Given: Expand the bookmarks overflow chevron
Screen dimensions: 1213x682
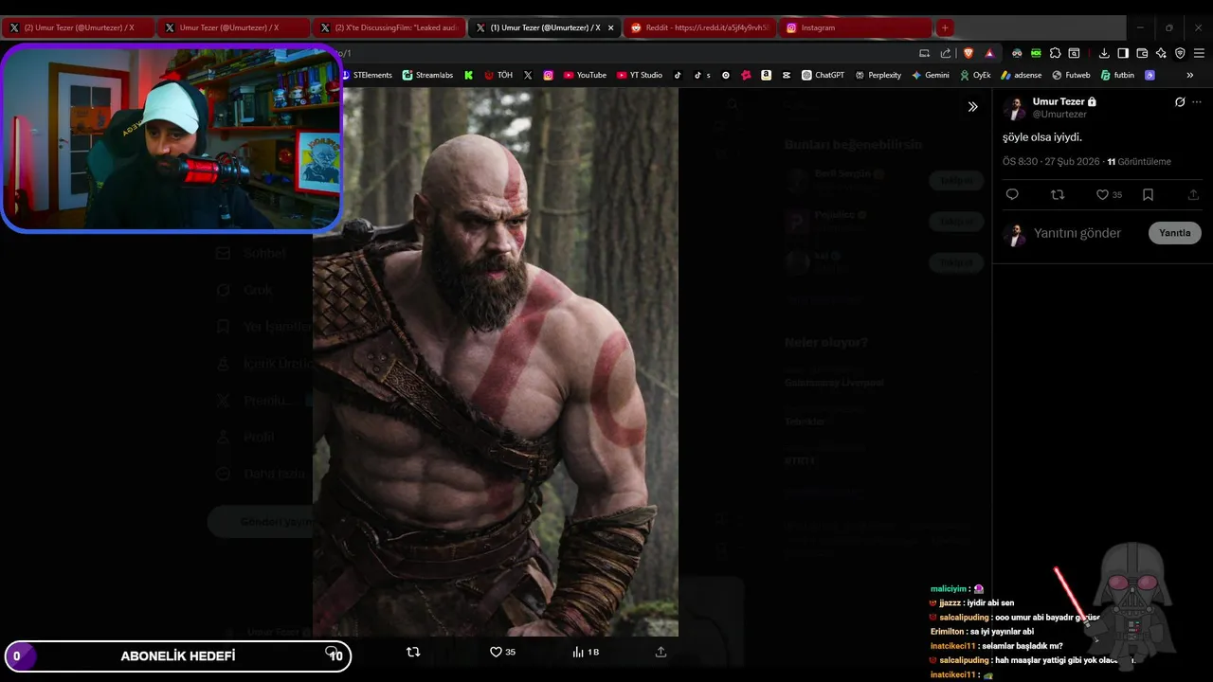Looking at the screenshot, I should coord(1190,75).
